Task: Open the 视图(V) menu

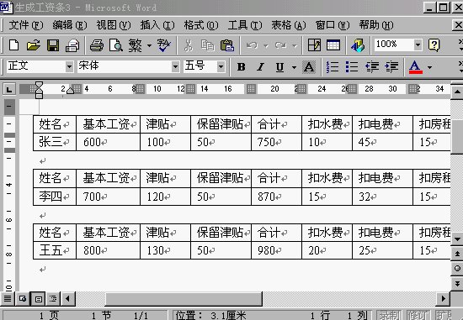Action: tap(114, 25)
